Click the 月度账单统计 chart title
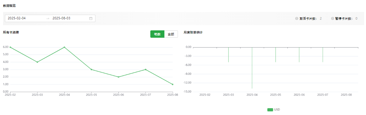366x115 pixels. click(193, 33)
